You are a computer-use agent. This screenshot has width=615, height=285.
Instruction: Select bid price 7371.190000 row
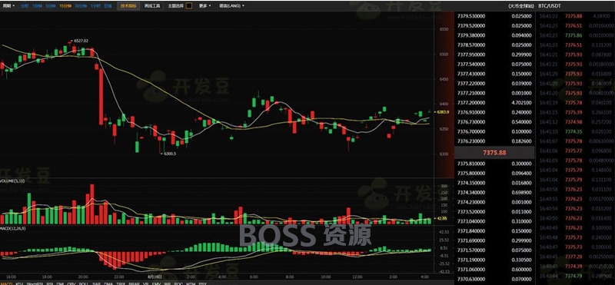tap(494, 260)
